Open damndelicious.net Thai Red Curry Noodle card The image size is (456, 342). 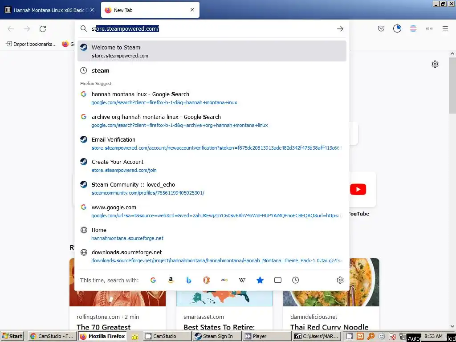331,294
